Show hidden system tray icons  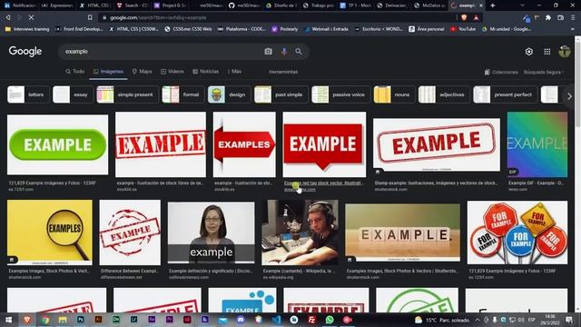(x=478, y=320)
